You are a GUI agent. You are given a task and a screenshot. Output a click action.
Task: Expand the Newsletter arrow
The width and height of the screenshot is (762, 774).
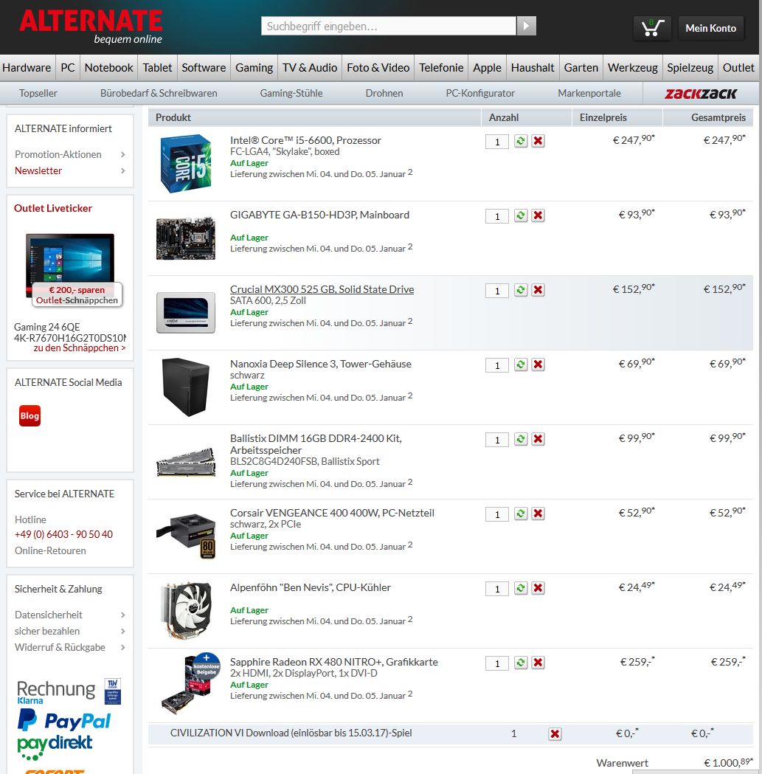pos(123,170)
